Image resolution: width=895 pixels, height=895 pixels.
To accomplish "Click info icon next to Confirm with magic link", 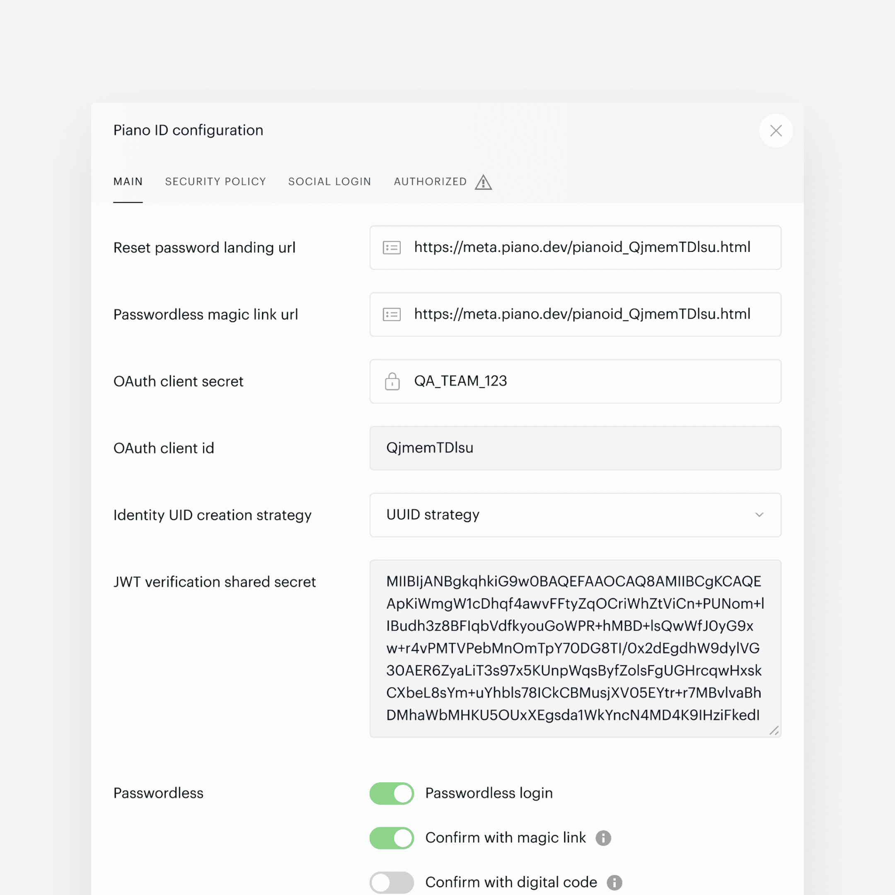I will pos(603,837).
